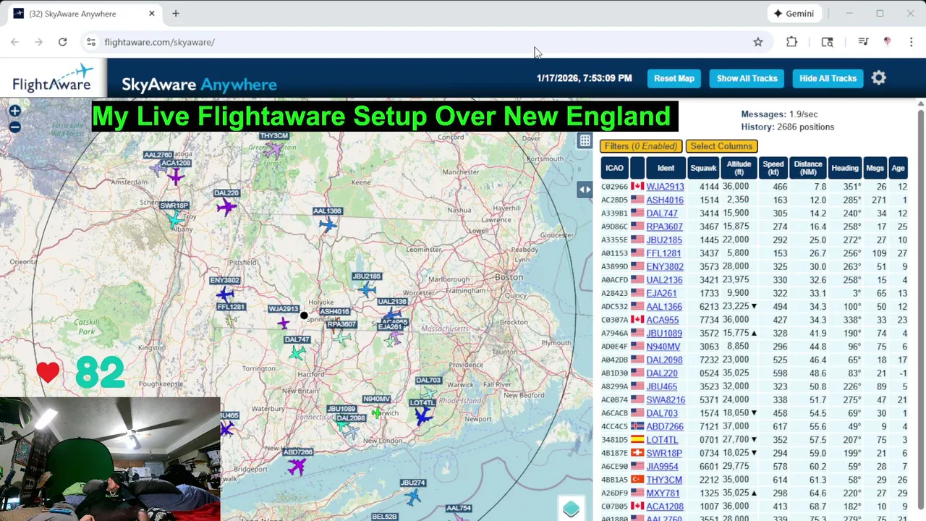
Task: Toggle sidebar with the double-arrow button
Action: 585,190
